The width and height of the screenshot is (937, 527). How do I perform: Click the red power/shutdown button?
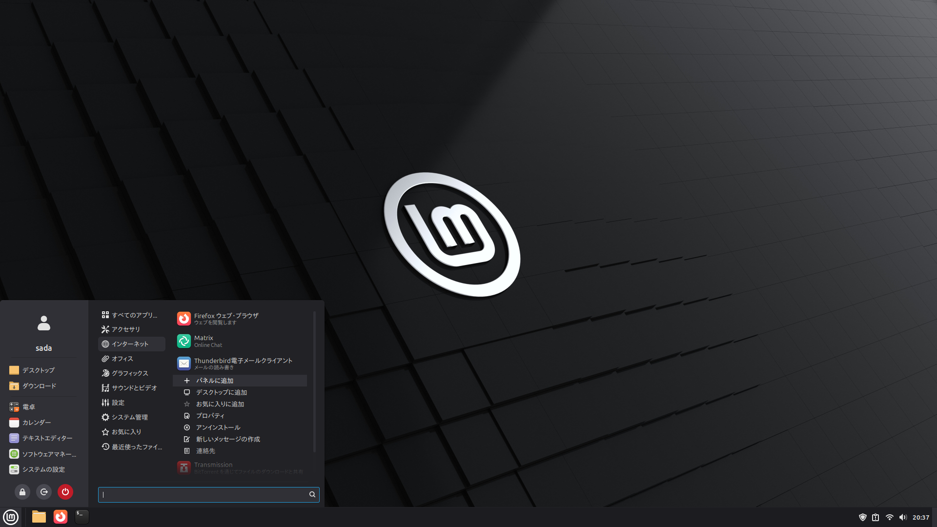[65, 492]
